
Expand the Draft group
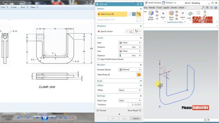click(x=141, y=81)
